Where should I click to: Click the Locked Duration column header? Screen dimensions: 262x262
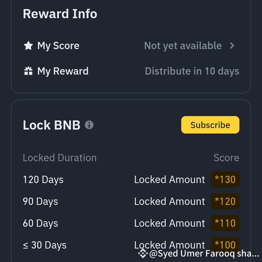60,158
